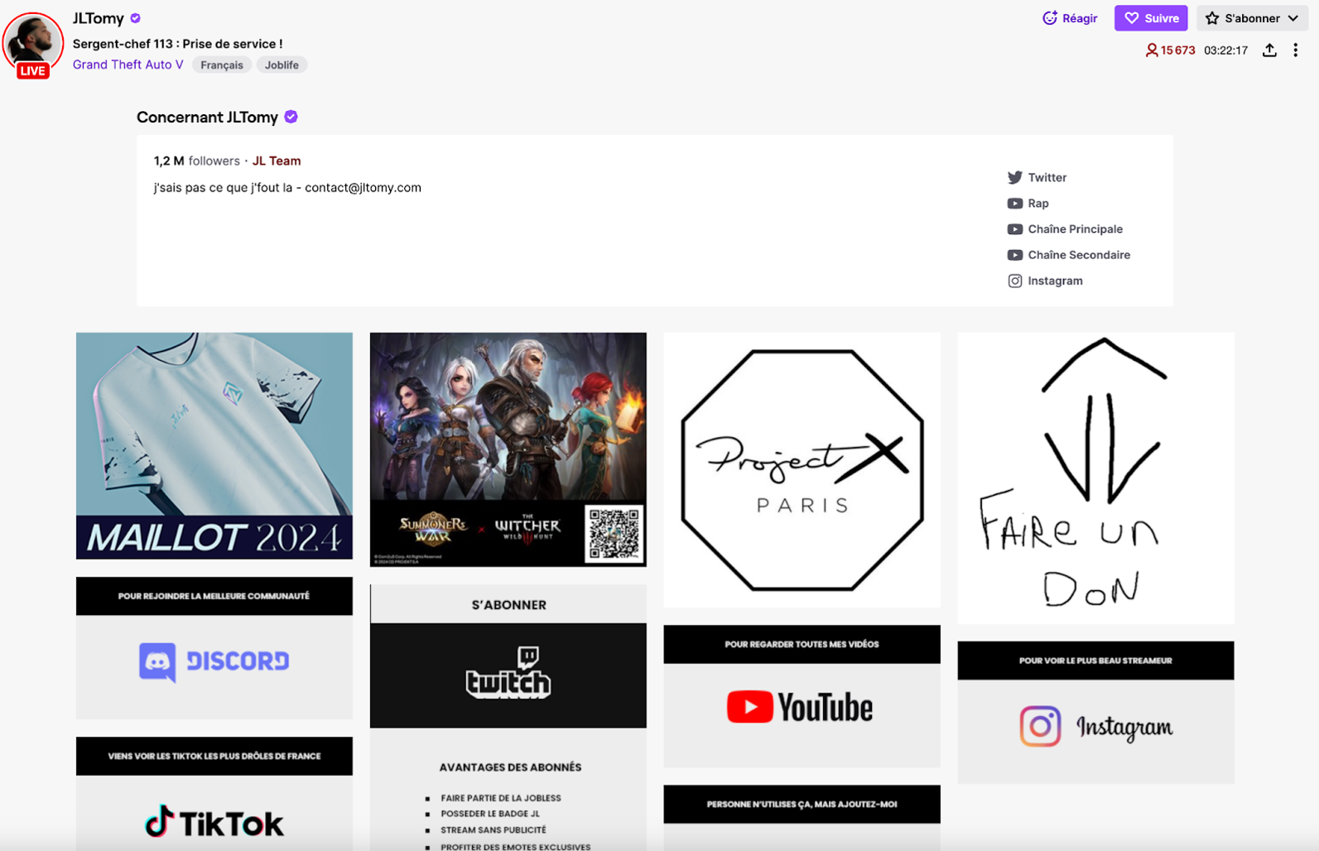Open the TikTok panel
This screenshot has width=1319, height=851.
(x=214, y=794)
